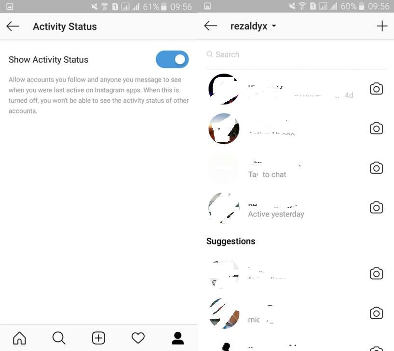Screen dimensions: 394x351
Task: Tap camera icon beside Tap to chat row
Action: pyautogui.click(x=376, y=168)
